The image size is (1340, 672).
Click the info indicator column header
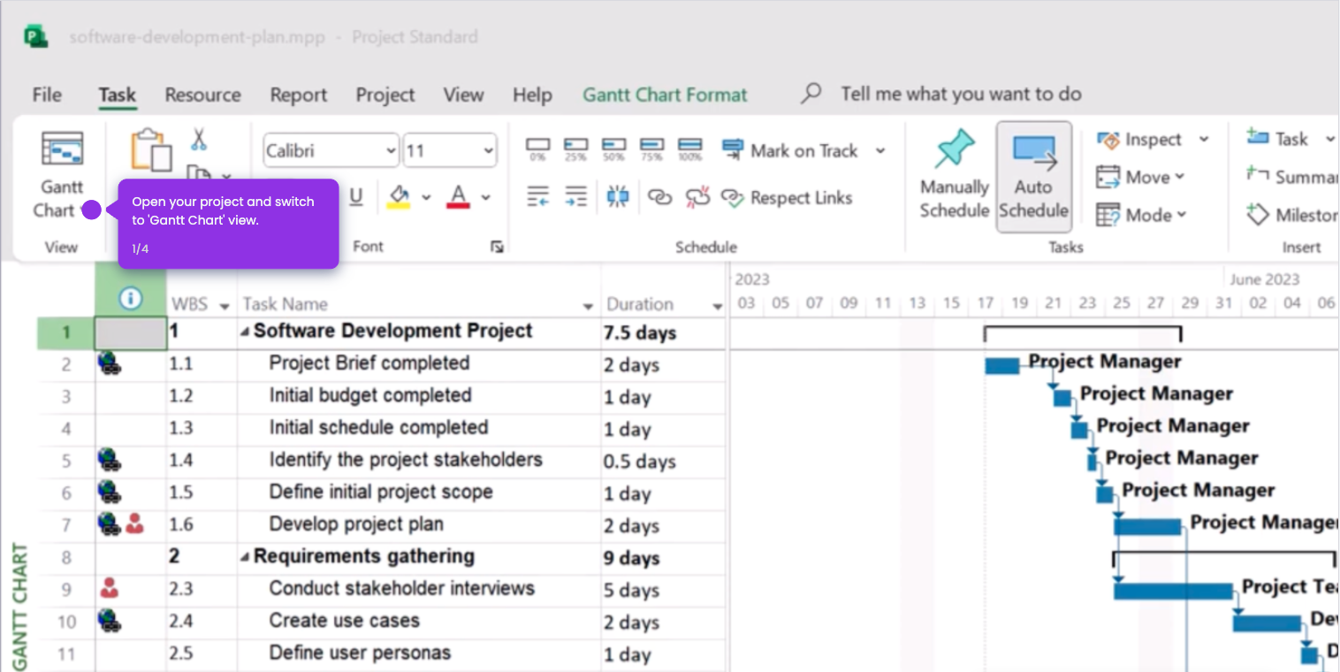[x=130, y=299]
